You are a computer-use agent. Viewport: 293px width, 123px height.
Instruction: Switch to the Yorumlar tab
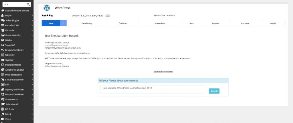pyautogui.click(x=245, y=23)
